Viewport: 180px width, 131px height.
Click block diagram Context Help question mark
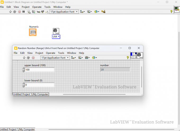pyautogui.click(x=171, y=11)
